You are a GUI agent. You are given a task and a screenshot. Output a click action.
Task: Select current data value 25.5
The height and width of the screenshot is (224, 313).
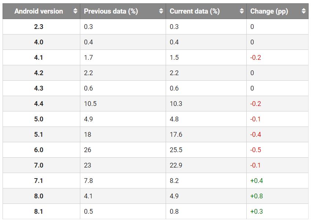pyautogui.click(x=176, y=150)
